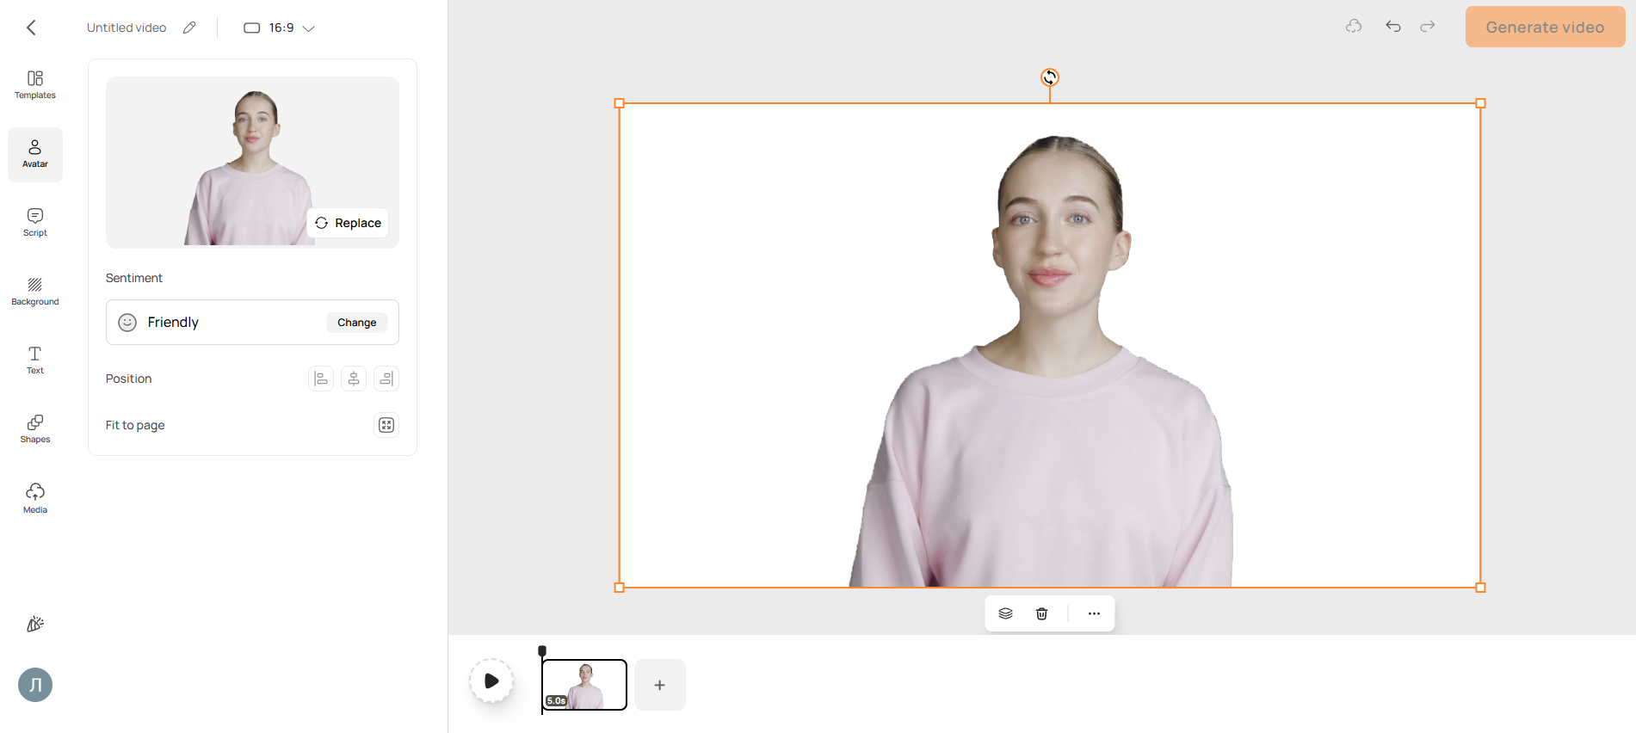Change the Friendly sentiment
Viewport: 1636px width, 733px height.
[357, 323]
